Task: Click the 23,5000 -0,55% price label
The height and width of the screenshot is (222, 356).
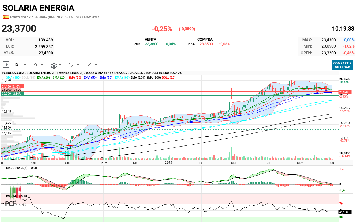Action: tap(12, 90)
